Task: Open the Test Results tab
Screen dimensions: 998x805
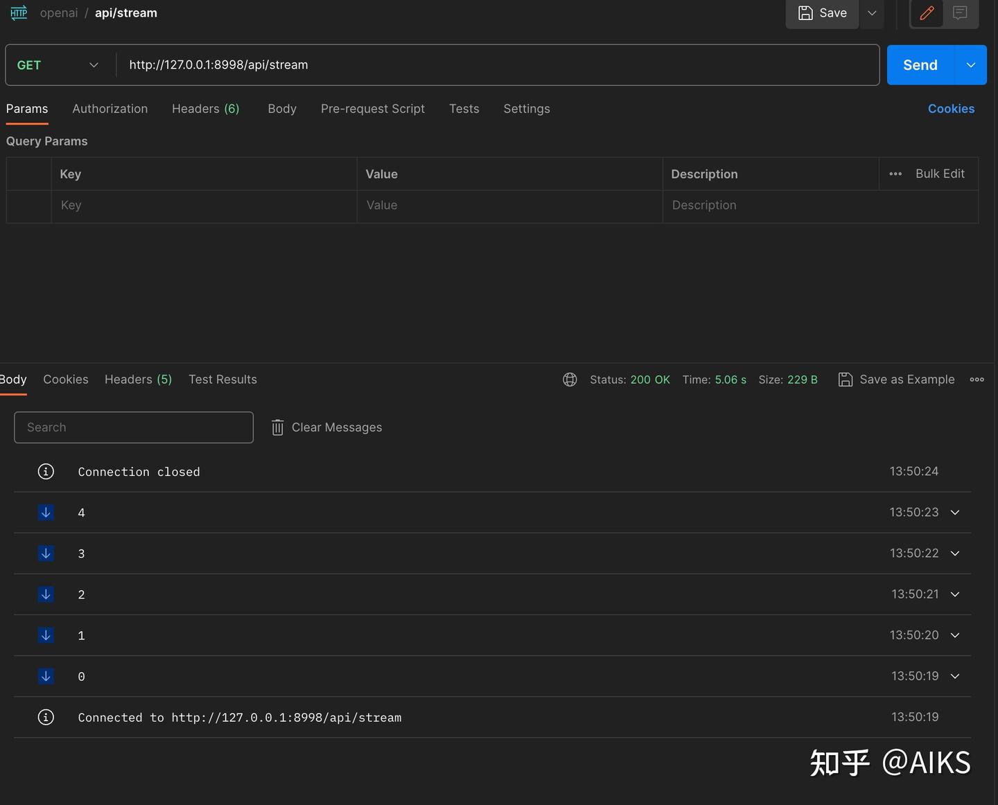Action: [222, 380]
